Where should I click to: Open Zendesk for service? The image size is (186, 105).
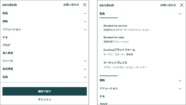[x=115, y=26]
